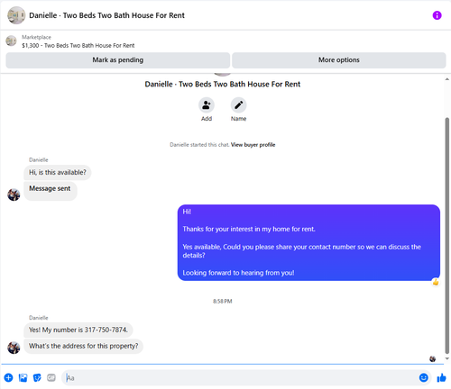Click the scrollbar up arrow

pos(447,79)
